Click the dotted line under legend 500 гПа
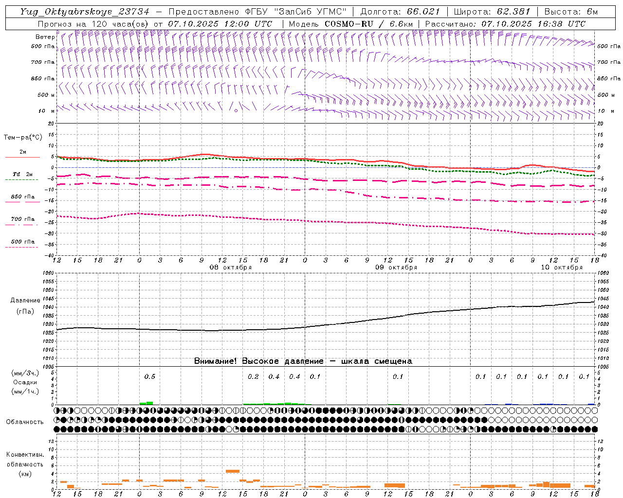This screenshot has height=498, width=623. 21,247
